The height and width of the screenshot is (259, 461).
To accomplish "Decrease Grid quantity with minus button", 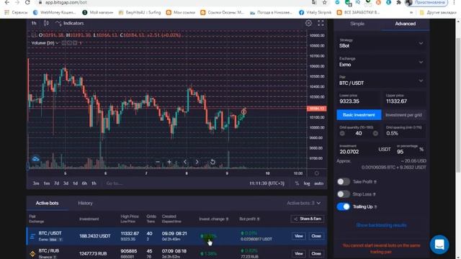I will pos(342,133).
